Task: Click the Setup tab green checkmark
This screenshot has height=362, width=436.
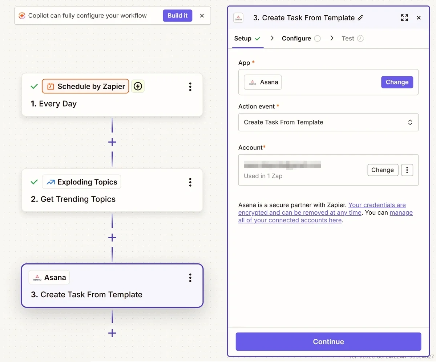Action: pyautogui.click(x=258, y=39)
